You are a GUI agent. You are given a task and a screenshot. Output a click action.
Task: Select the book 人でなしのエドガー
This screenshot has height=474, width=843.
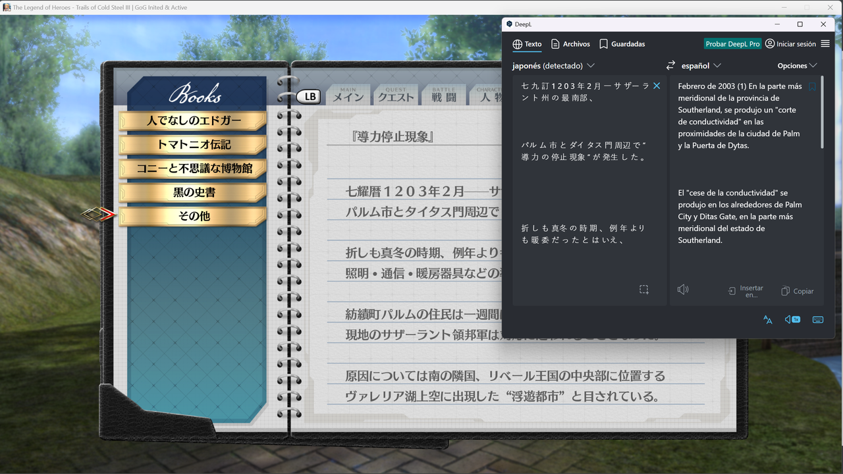(193, 121)
